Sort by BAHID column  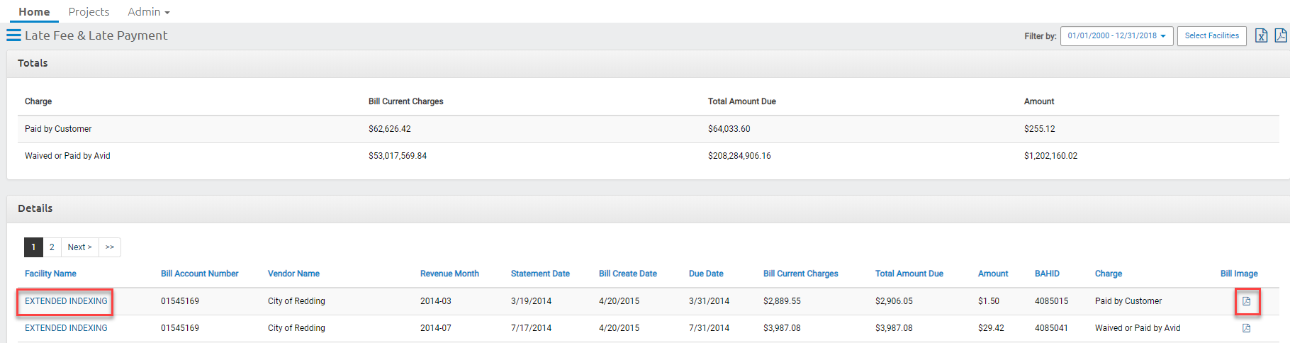tap(1047, 274)
